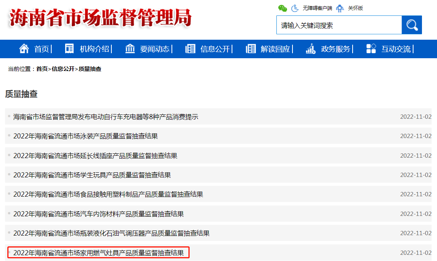Open 无障碍客户端 link

coord(318,8)
